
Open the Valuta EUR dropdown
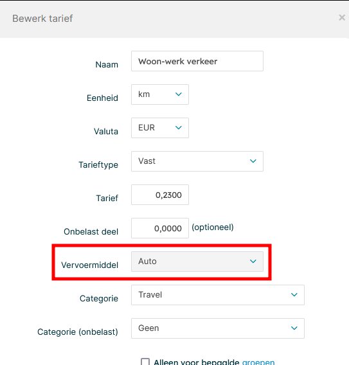[x=160, y=128]
